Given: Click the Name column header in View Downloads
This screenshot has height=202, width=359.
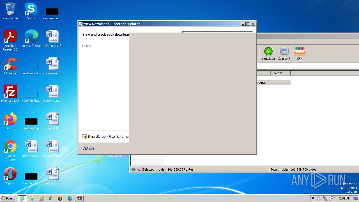Looking at the screenshot, I should click(x=87, y=46).
